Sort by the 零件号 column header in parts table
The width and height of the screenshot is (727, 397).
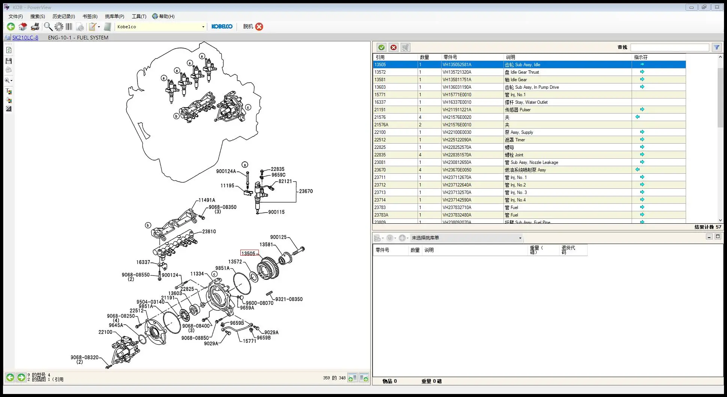click(472, 57)
